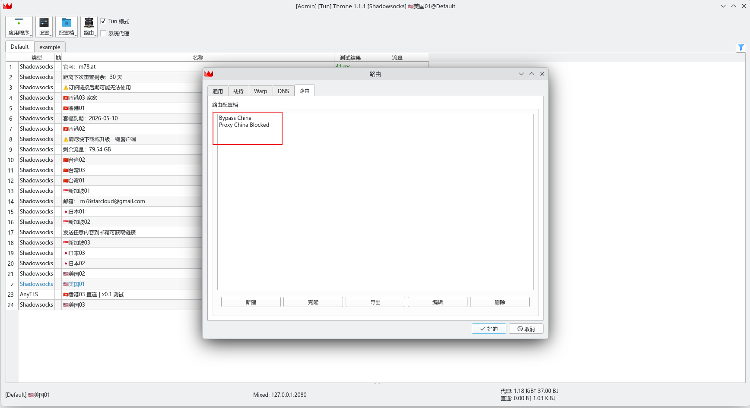This screenshot has height=408, width=750.
Task: Open the 通用 tab in dialog
Action: (218, 91)
